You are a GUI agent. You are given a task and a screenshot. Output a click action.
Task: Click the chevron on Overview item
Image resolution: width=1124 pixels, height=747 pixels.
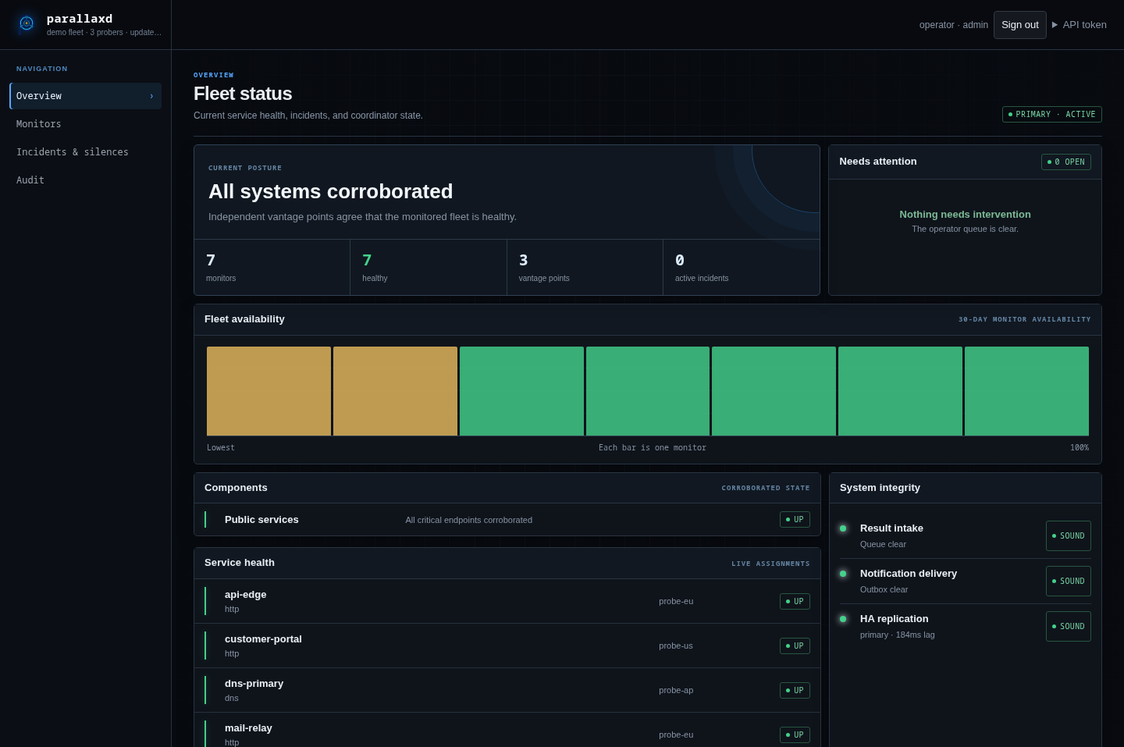tap(151, 96)
